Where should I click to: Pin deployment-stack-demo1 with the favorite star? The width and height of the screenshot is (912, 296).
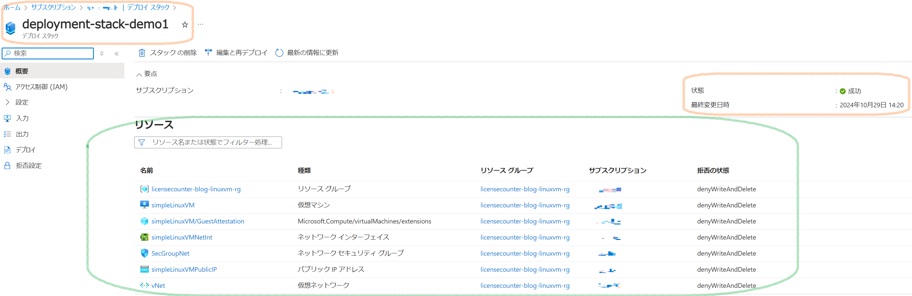(185, 25)
